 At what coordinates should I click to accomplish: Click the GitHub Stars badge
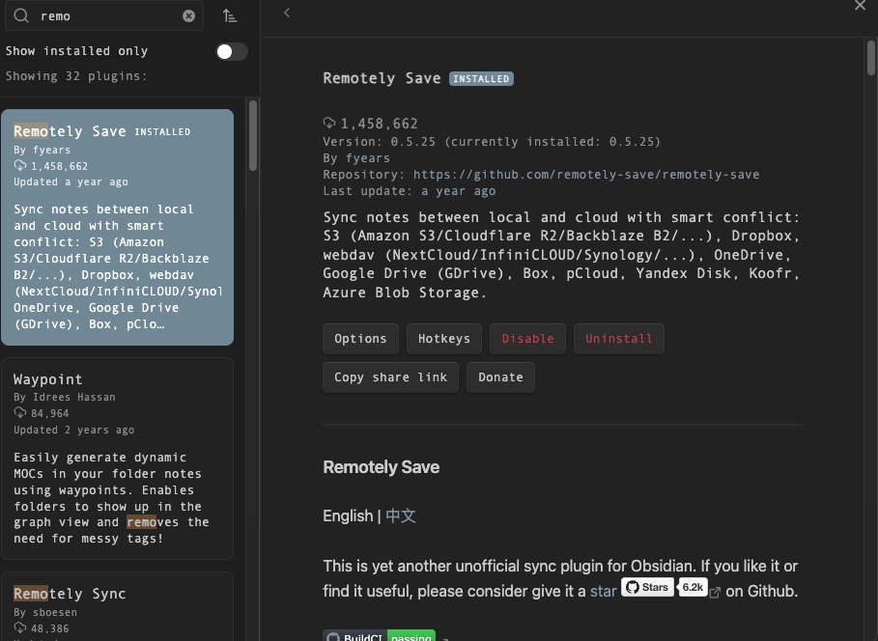[647, 587]
